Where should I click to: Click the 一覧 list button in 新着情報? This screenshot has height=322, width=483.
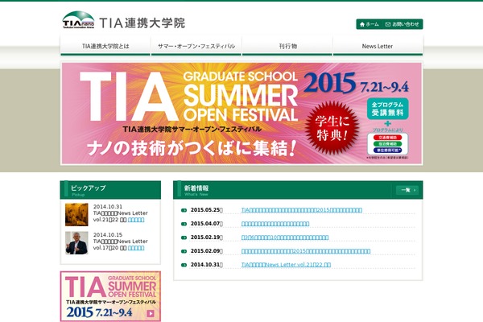pos(407,190)
